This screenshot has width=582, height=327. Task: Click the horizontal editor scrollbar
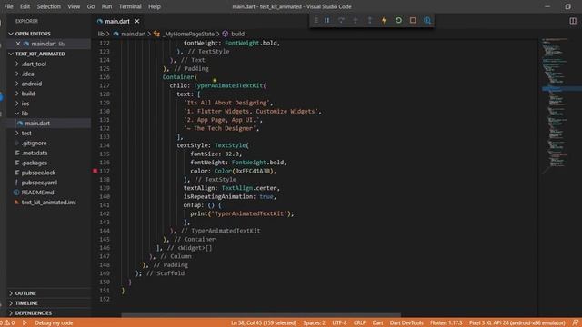click(261, 315)
